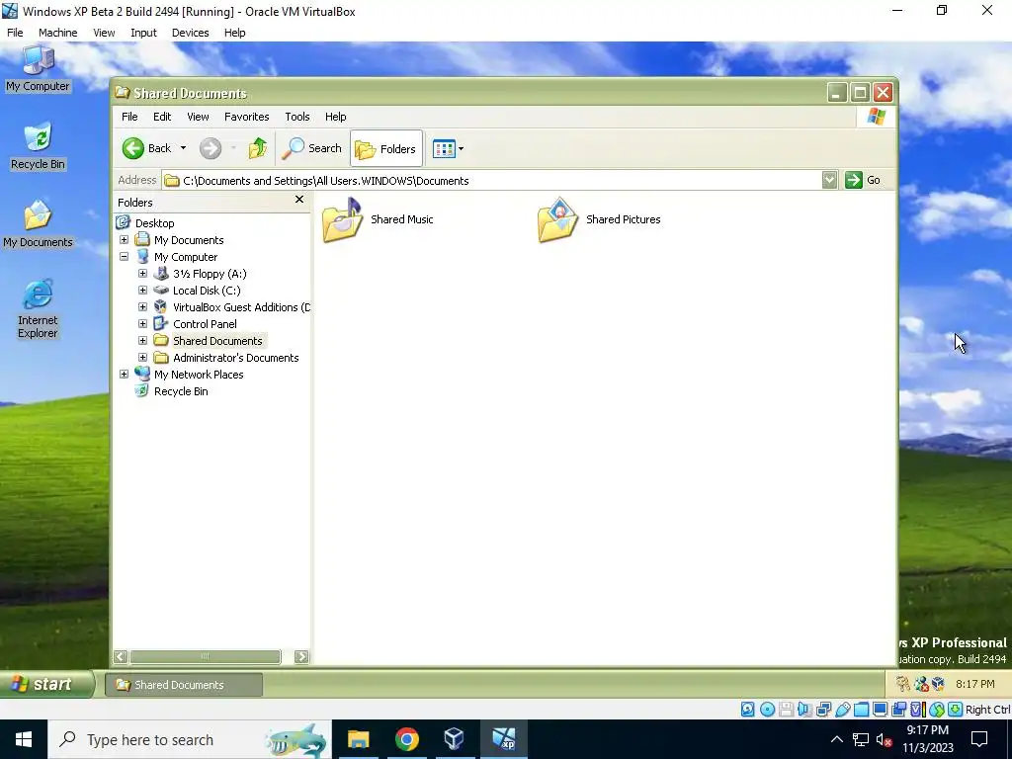Click XP tray clock 8:17 PM

tap(975, 684)
